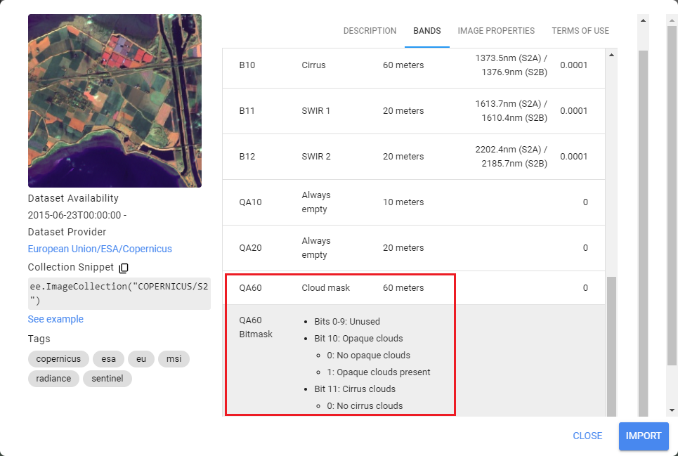Copy the collection snippet using copy icon
This screenshot has width=678, height=456.
(124, 268)
